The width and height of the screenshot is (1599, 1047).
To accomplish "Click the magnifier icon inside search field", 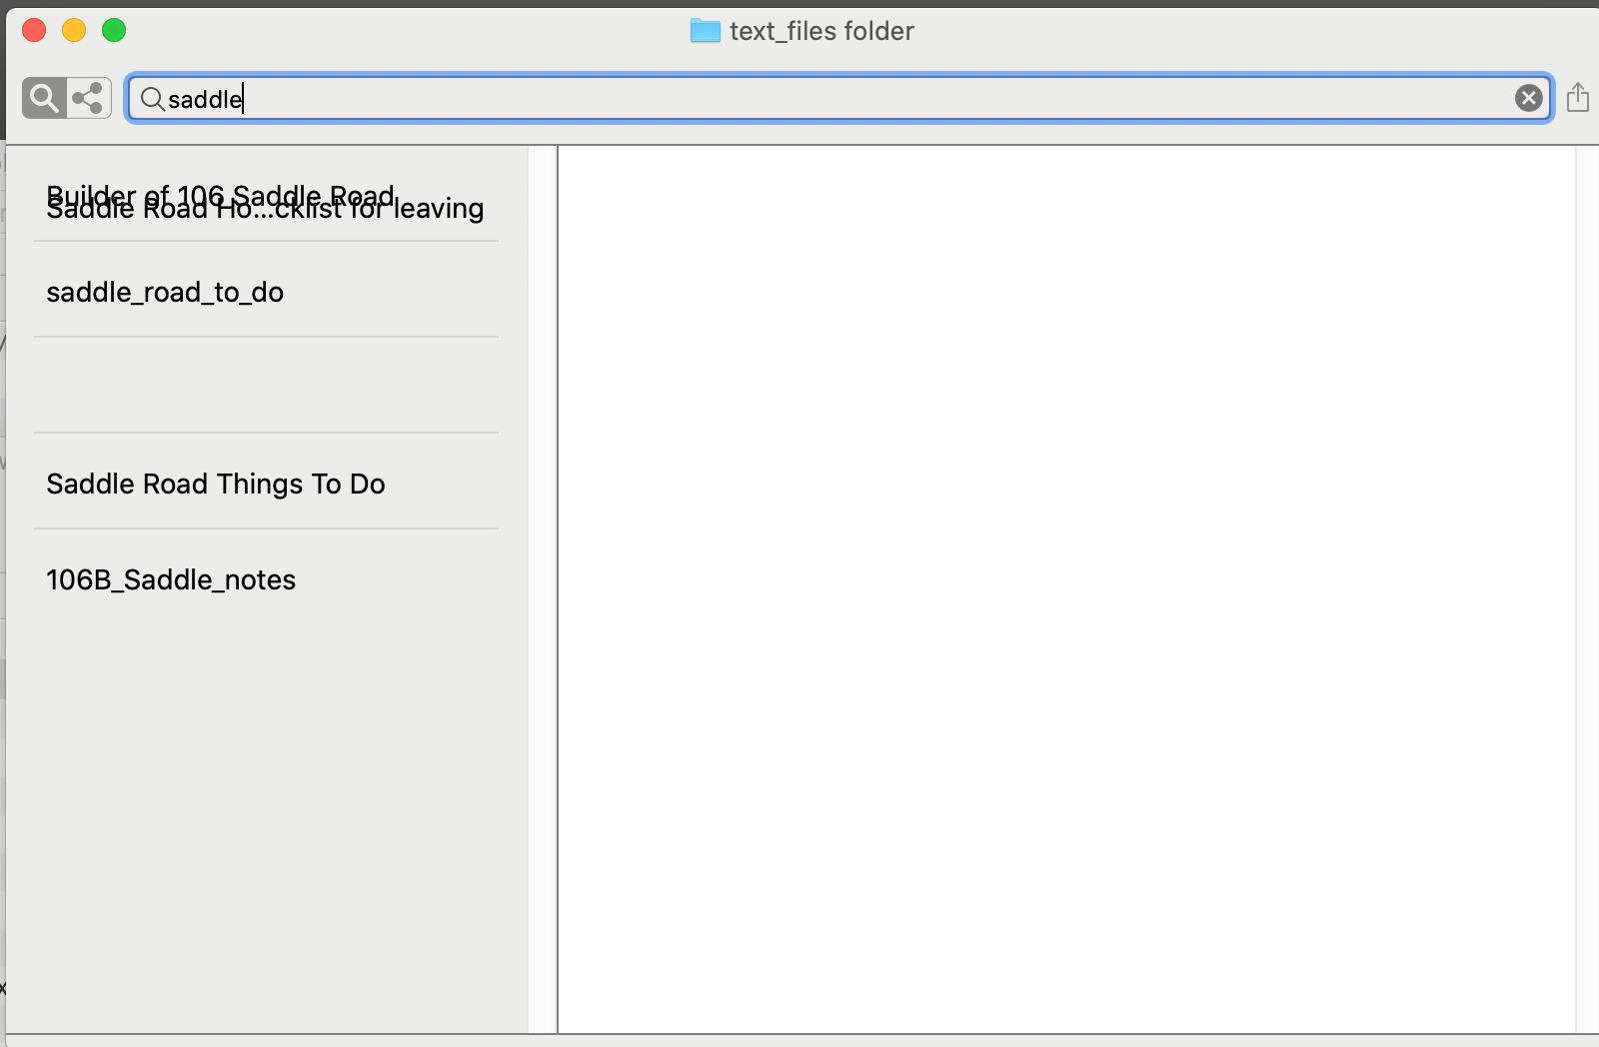I will (152, 98).
